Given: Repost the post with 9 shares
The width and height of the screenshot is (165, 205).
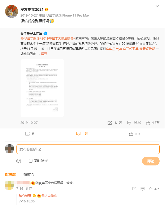Looking at the screenshot, I should pyautogui.click(x=28, y=134).
